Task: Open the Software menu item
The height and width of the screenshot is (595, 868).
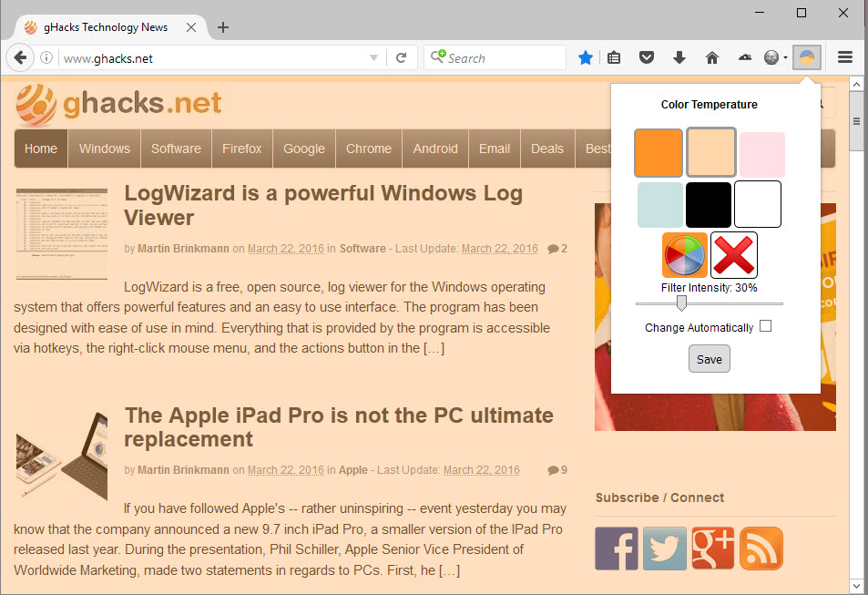Action: tap(176, 149)
